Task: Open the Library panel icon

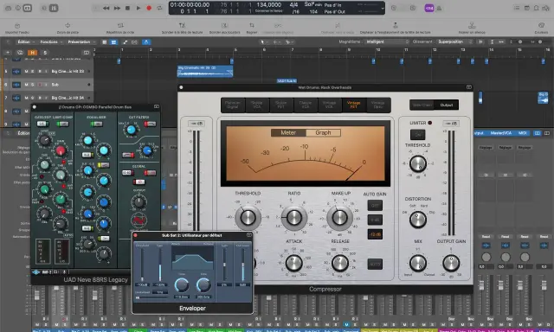Action: coord(9,8)
